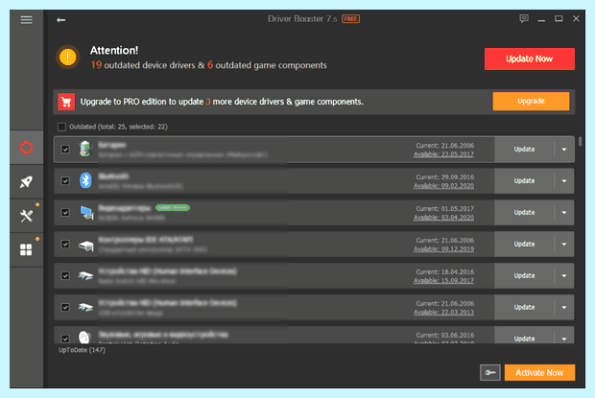Viewport: 595px width, 398px height.
Task: Open the Tools wrench sidebar icon
Action: coord(26,216)
